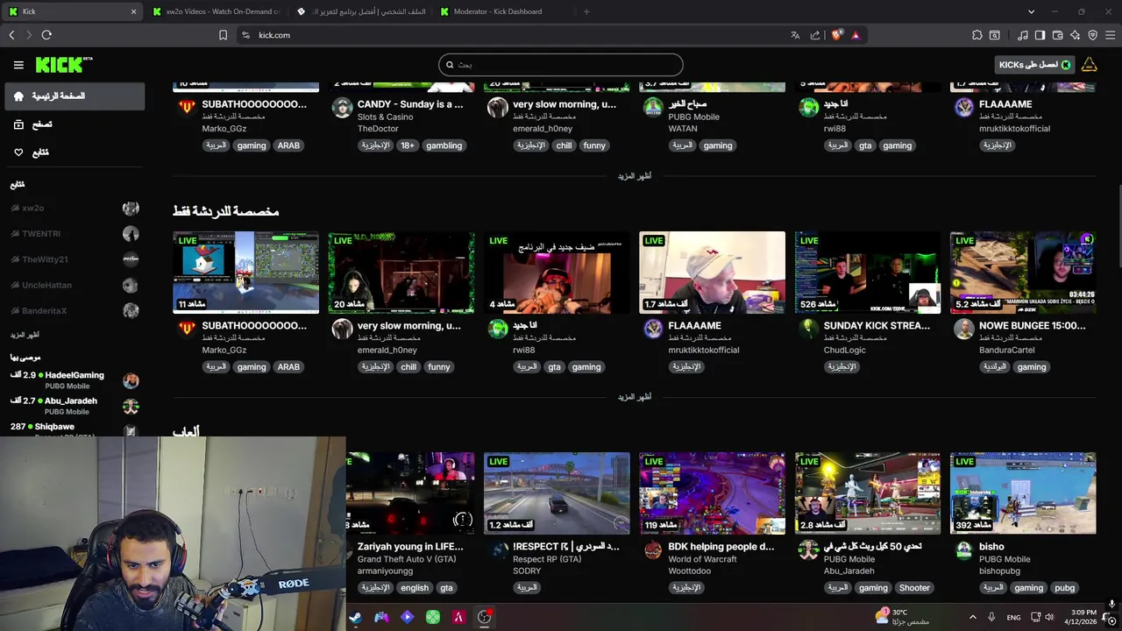Image resolution: width=1122 pixels, height=631 pixels.
Task: Select the Home item in Kick sidebar
Action: pos(75,96)
